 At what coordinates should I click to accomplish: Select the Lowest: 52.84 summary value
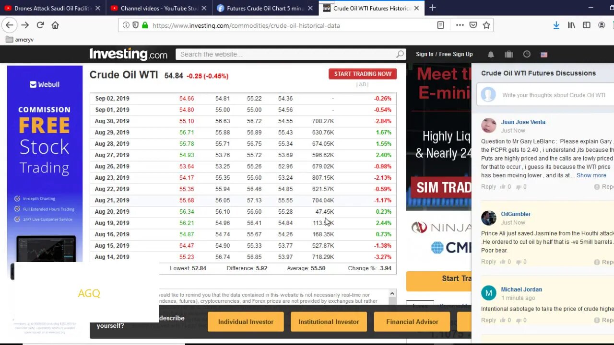click(188, 268)
